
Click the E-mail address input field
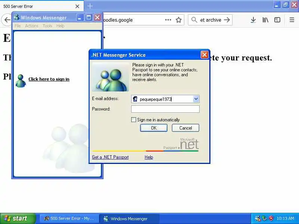coord(166,99)
